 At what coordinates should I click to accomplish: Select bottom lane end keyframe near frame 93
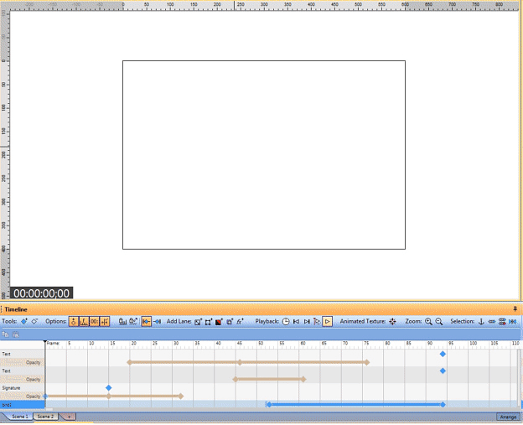[443, 405]
